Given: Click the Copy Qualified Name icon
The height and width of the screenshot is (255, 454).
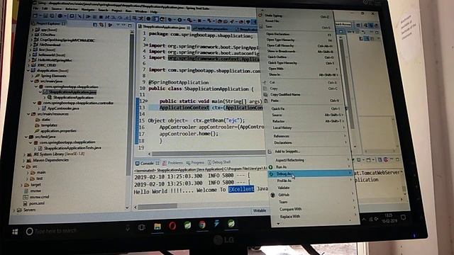Looking at the screenshot, I should point(265,94).
